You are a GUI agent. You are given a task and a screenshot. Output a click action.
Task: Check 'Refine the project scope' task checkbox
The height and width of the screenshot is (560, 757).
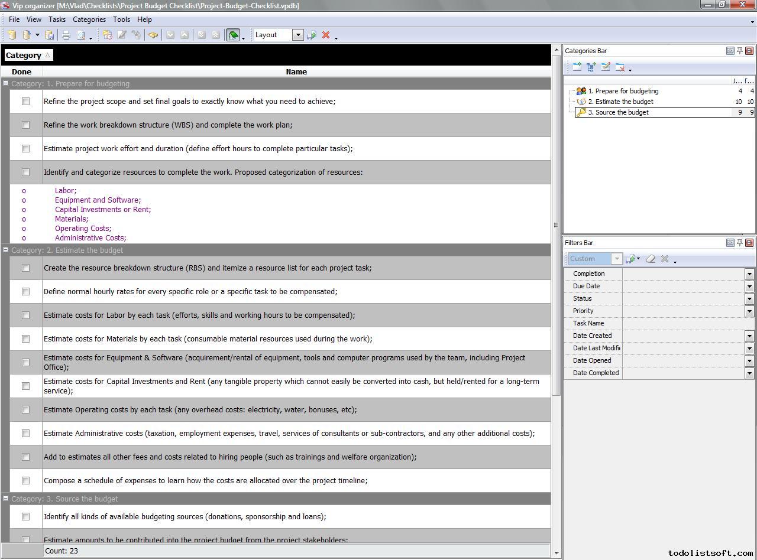(x=25, y=102)
